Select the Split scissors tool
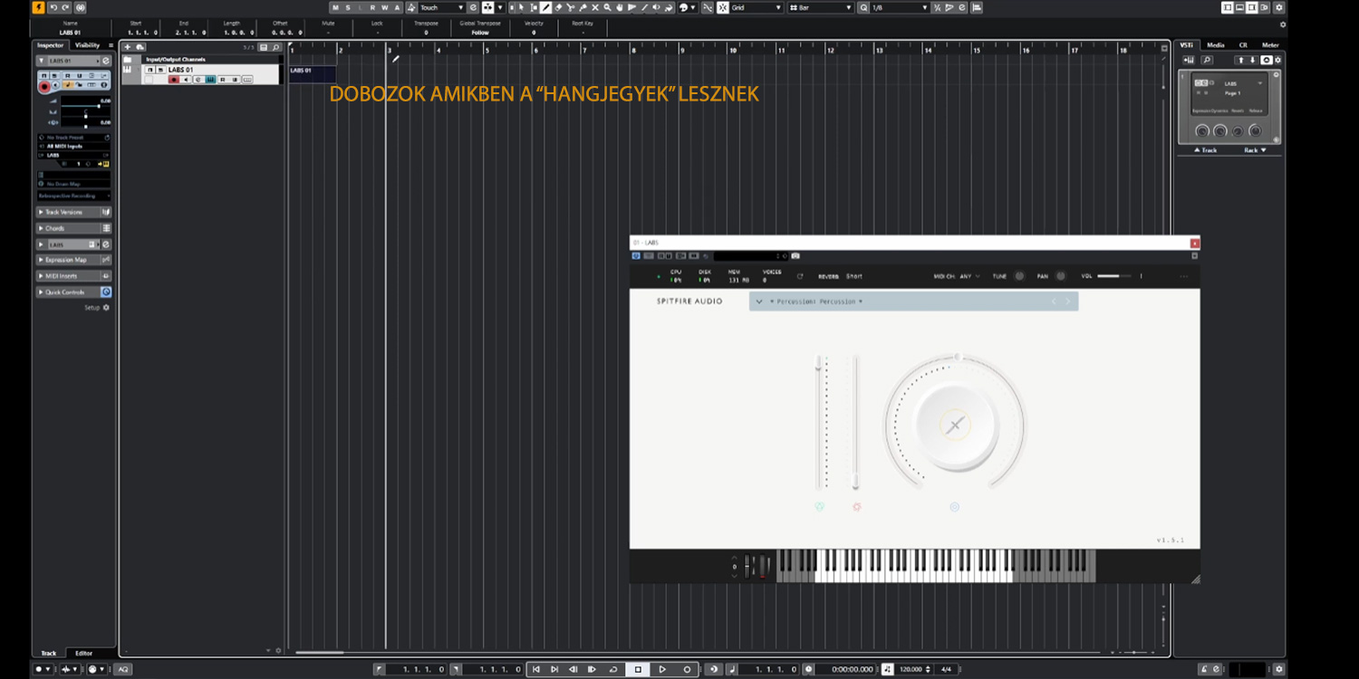Image resolution: width=1359 pixels, height=679 pixels. tap(571, 7)
